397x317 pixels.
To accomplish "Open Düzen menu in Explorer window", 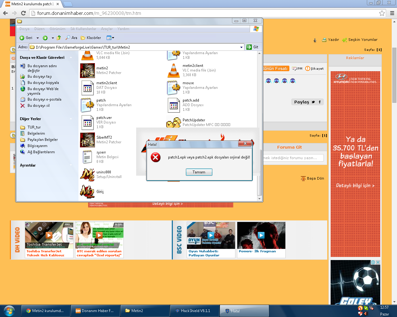I will click(39, 29).
